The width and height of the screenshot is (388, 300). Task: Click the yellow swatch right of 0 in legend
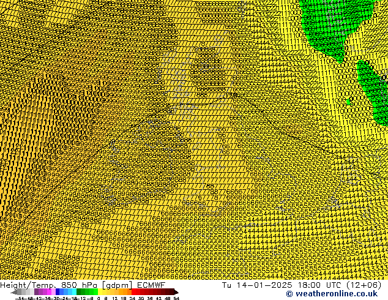(100, 292)
